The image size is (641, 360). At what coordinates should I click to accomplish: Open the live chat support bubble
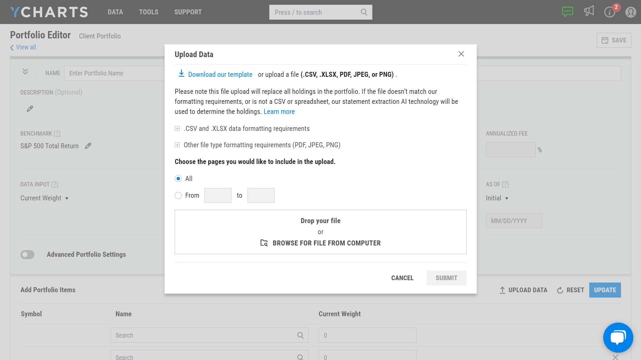618,337
